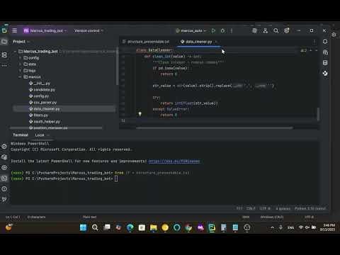340x255 pixels.
Task: Open csv_parser.py in project tree
Action: pyautogui.click(x=42, y=103)
